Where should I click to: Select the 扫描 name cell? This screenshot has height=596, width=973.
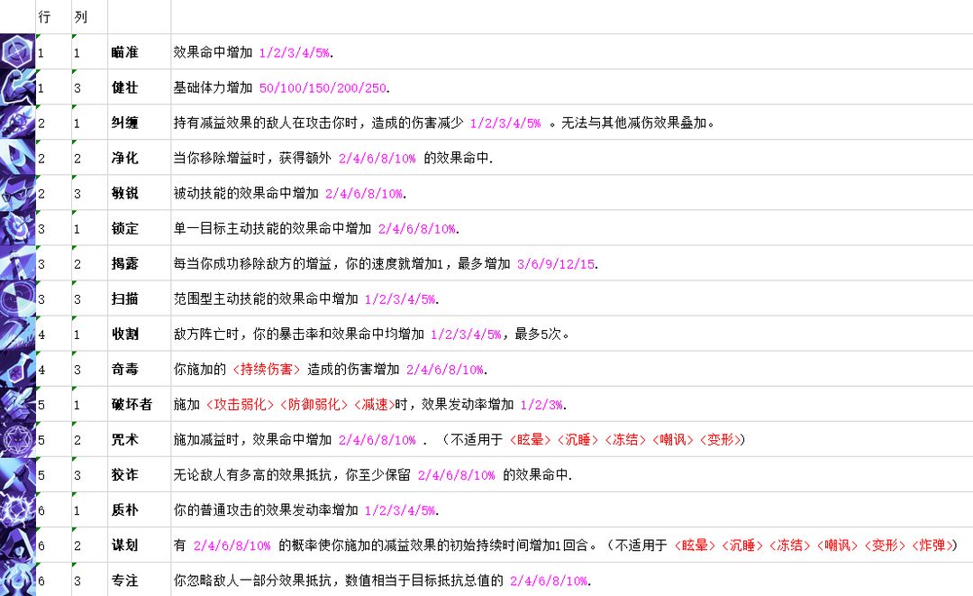(x=139, y=298)
